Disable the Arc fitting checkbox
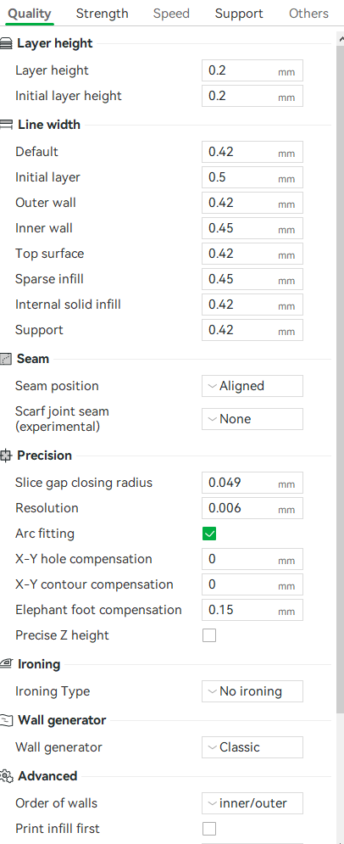The width and height of the screenshot is (344, 844). point(209,534)
